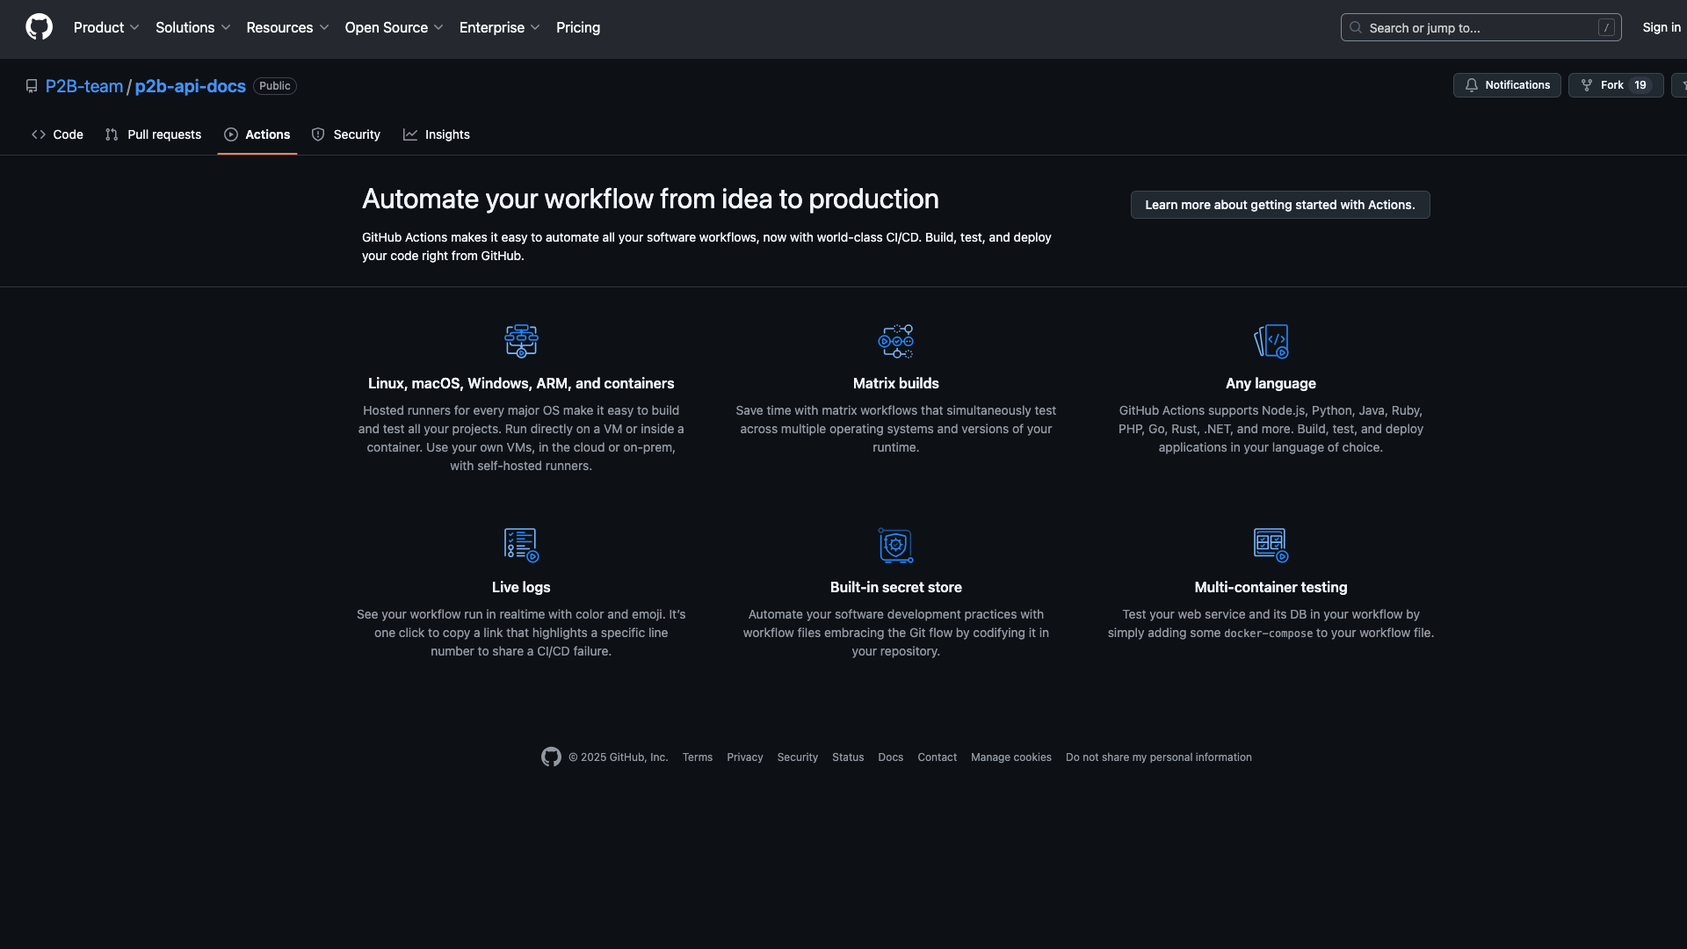The width and height of the screenshot is (1687, 949).
Task: Click the '© 2025 GitHub, Inc.' copyright text
Action: [x=619, y=757]
